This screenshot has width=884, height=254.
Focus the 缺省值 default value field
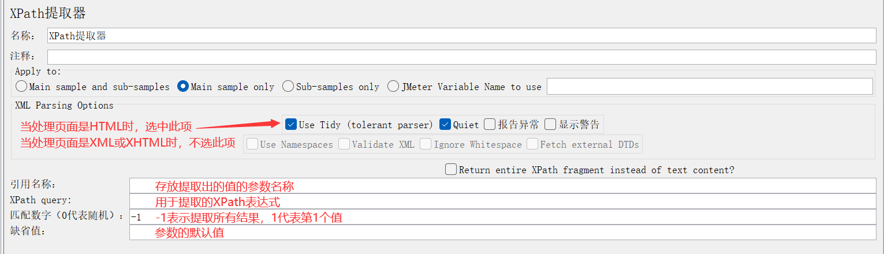(x=502, y=233)
